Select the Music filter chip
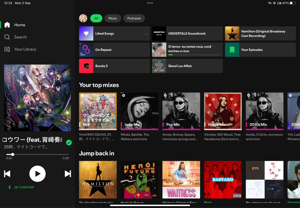 point(113,18)
